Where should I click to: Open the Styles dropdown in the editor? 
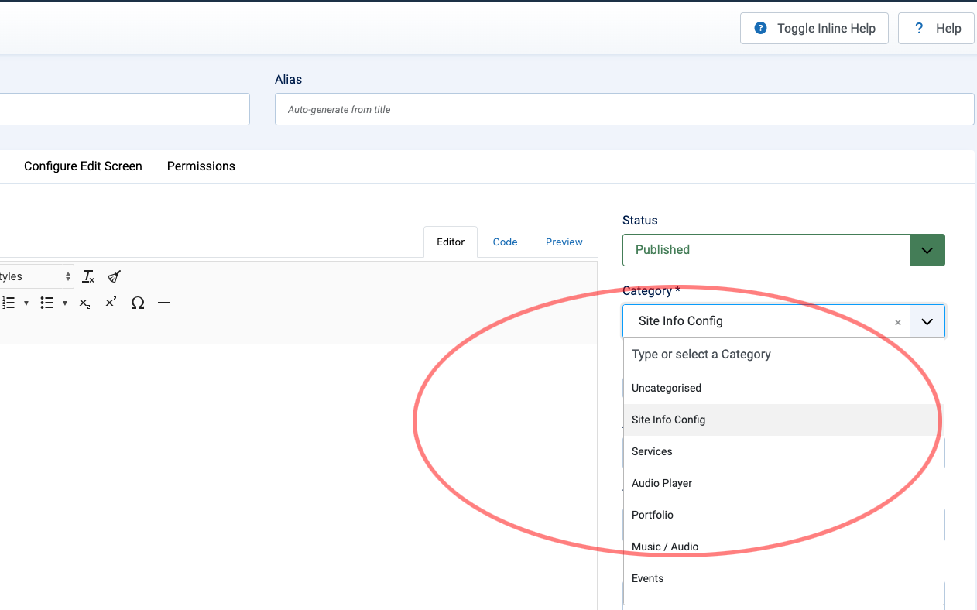click(x=35, y=276)
